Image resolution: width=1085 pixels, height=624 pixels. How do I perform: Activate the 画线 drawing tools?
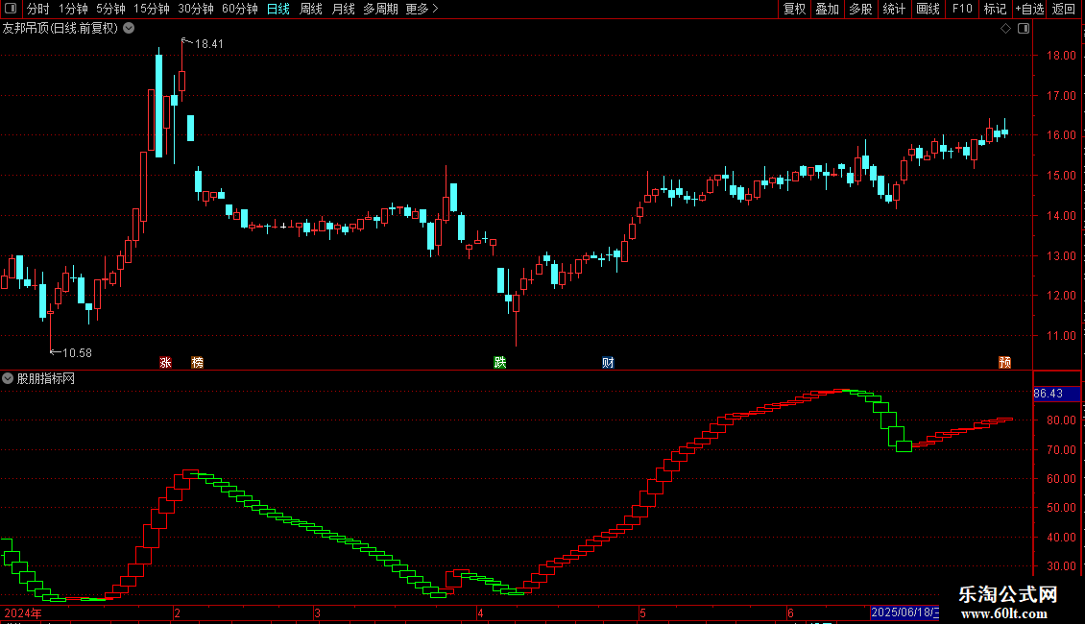pos(928,9)
